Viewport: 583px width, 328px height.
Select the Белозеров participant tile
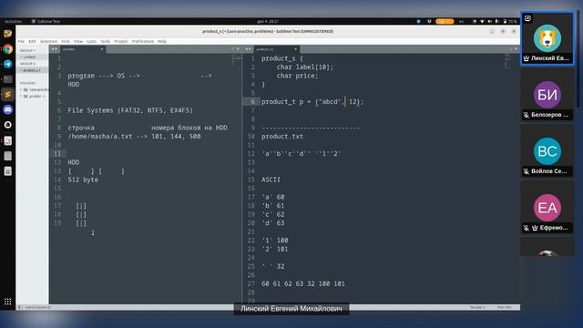547,95
